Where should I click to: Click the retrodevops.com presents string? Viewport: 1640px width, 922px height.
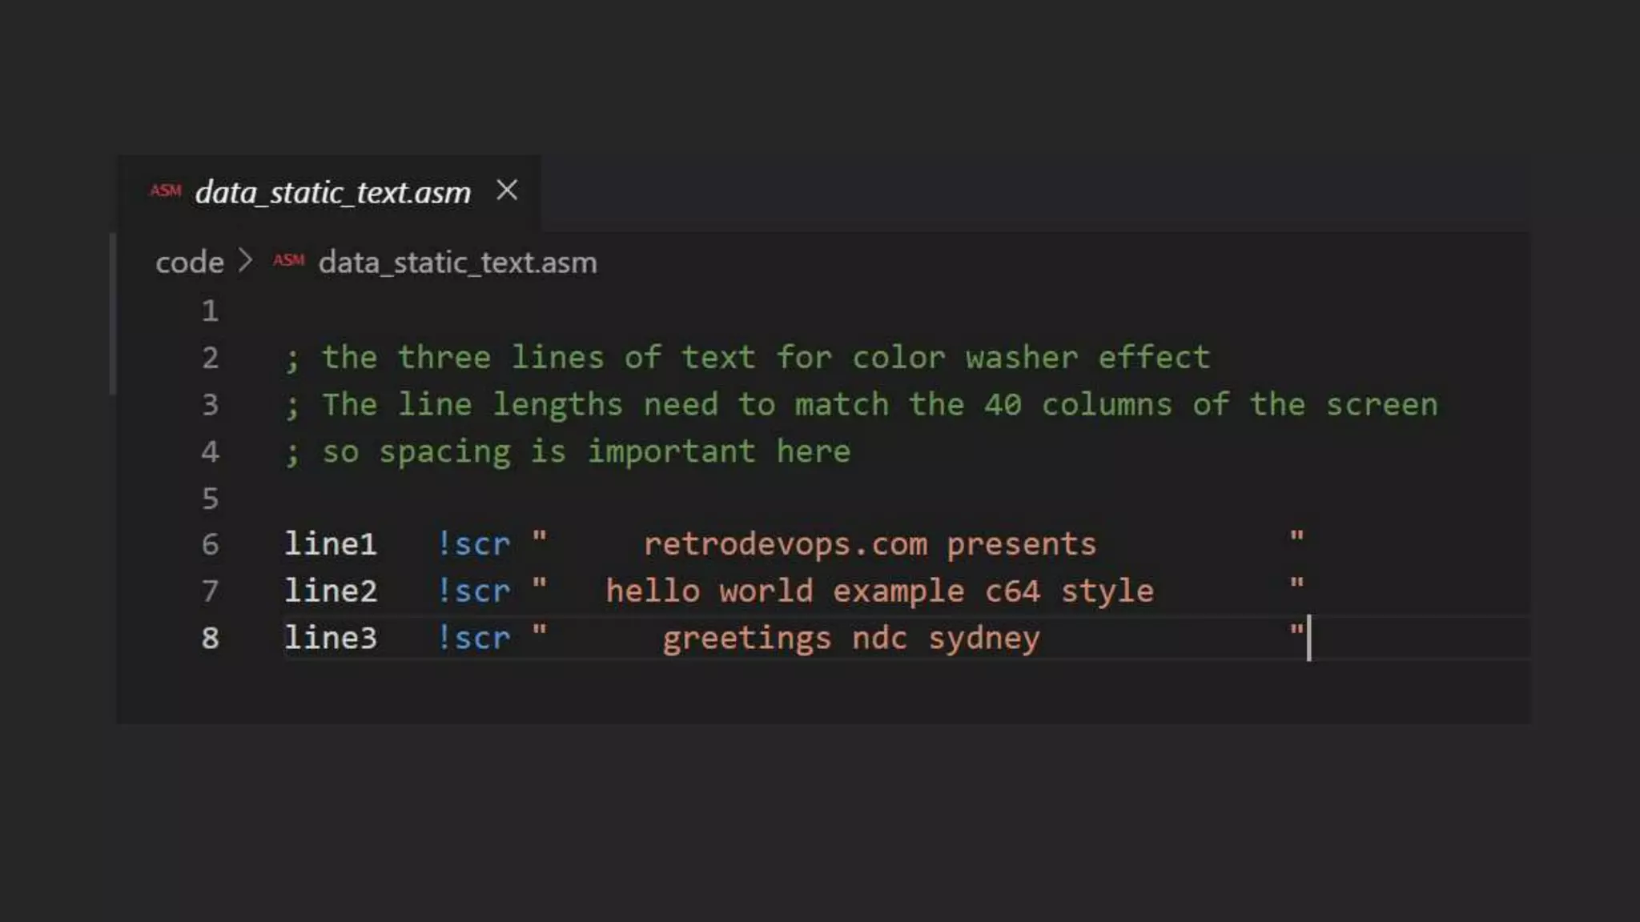tap(870, 545)
